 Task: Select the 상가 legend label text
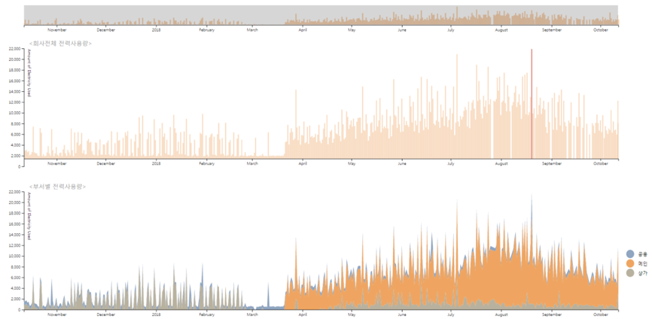point(642,273)
